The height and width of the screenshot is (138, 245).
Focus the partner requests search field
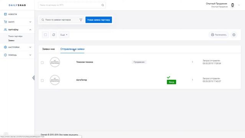[x=61, y=20]
